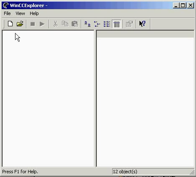Close the WinCCExplorer window
Screen dimensions: 196x177
pos(191,5)
